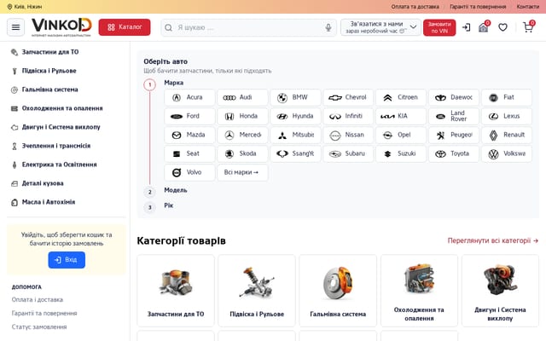The image size is (546, 341).
Task: Open 'Запчастини для ТО' category card
Action: 176,291
